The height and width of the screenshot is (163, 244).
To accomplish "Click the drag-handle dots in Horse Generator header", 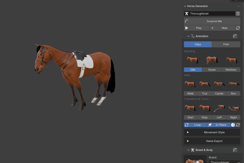I will tap(239, 6).
